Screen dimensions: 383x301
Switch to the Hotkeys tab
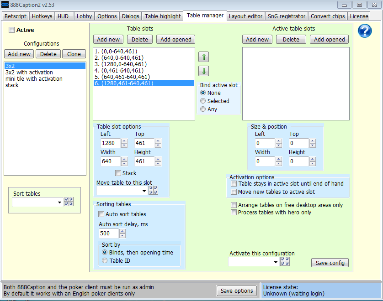pos(42,16)
